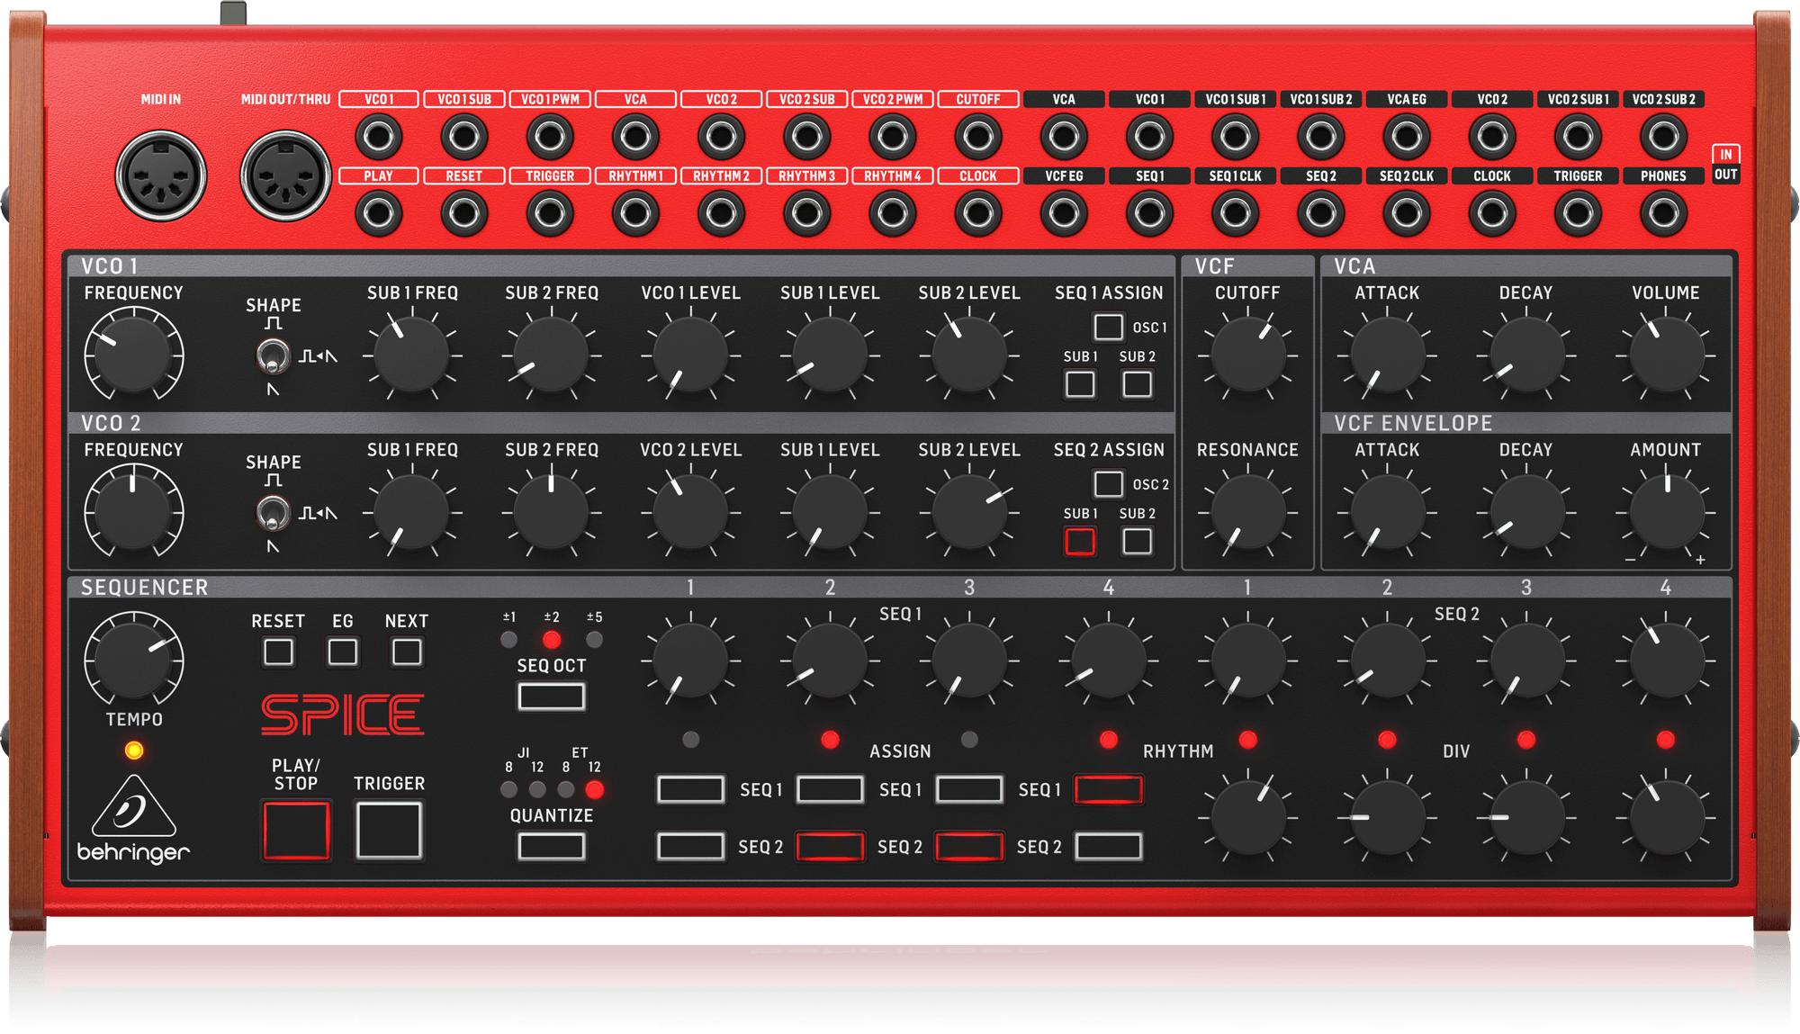Viewport: 1800px width, 1034px height.
Task: Toggle SEQ 1 ASSIGN SUB 2 button
Action: pyautogui.click(x=1137, y=384)
